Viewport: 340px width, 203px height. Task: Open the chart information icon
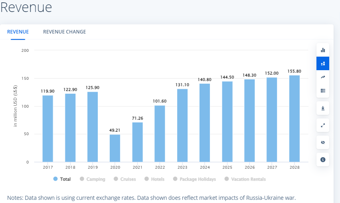(323, 160)
